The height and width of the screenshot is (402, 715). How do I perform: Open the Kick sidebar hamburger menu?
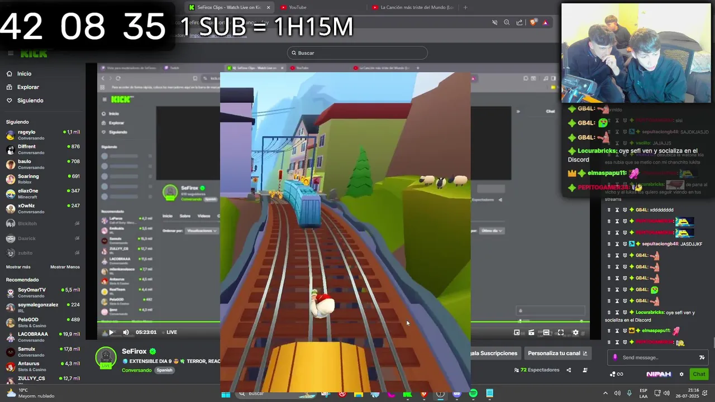[10, 53]
